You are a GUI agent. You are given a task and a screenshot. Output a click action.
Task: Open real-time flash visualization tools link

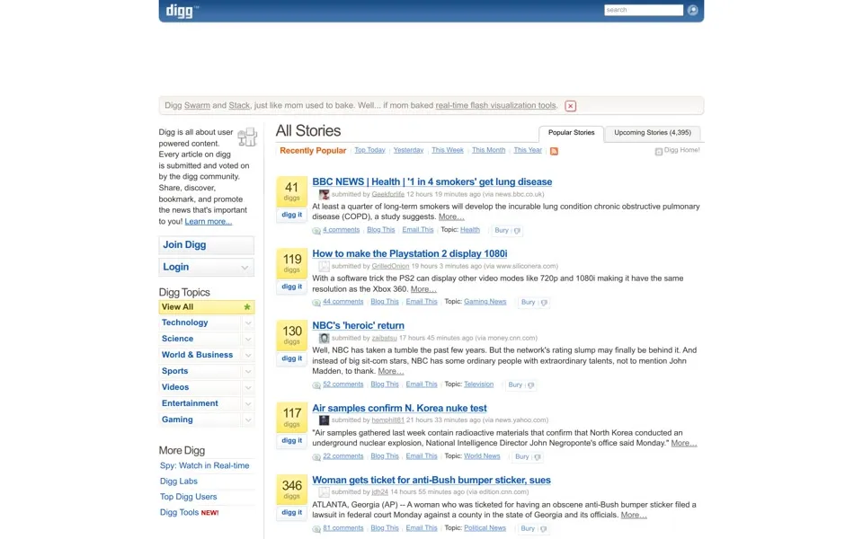coord(496,106)
